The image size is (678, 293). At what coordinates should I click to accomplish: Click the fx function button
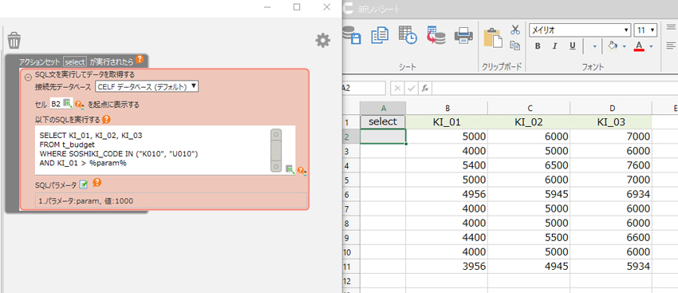425,89
